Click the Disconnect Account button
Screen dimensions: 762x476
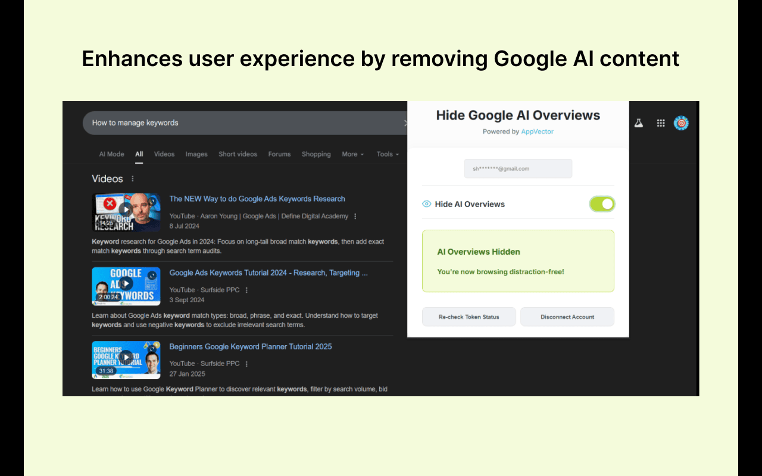coord(567,317)
